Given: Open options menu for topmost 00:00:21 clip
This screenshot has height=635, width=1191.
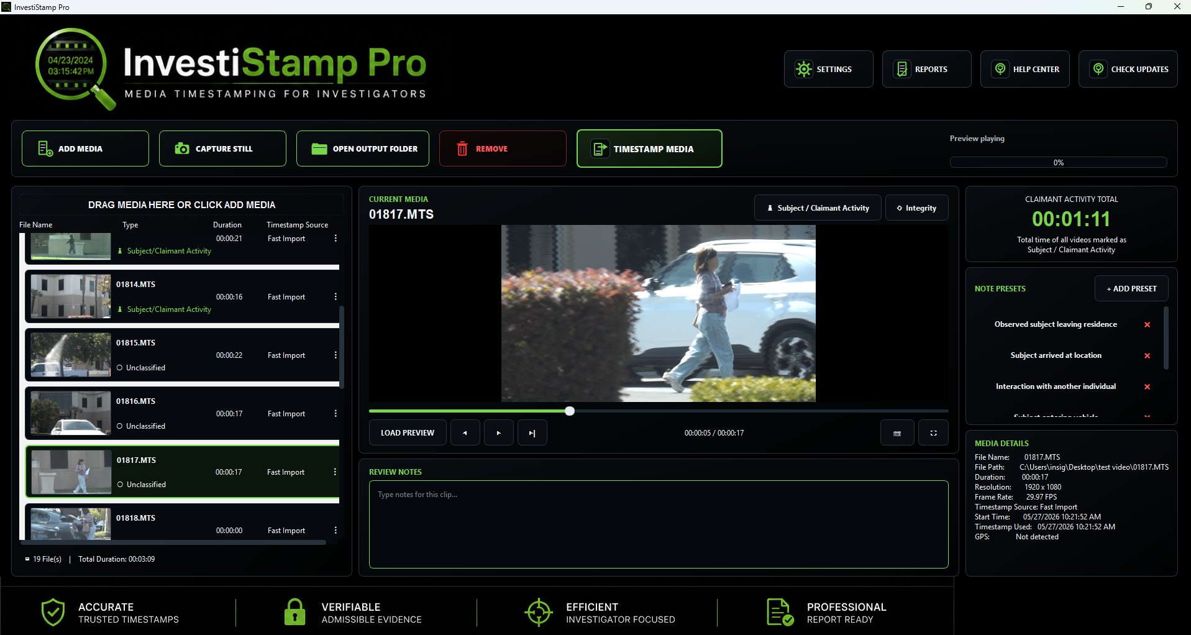Looking at the screenshot, I should coord(335,239).
